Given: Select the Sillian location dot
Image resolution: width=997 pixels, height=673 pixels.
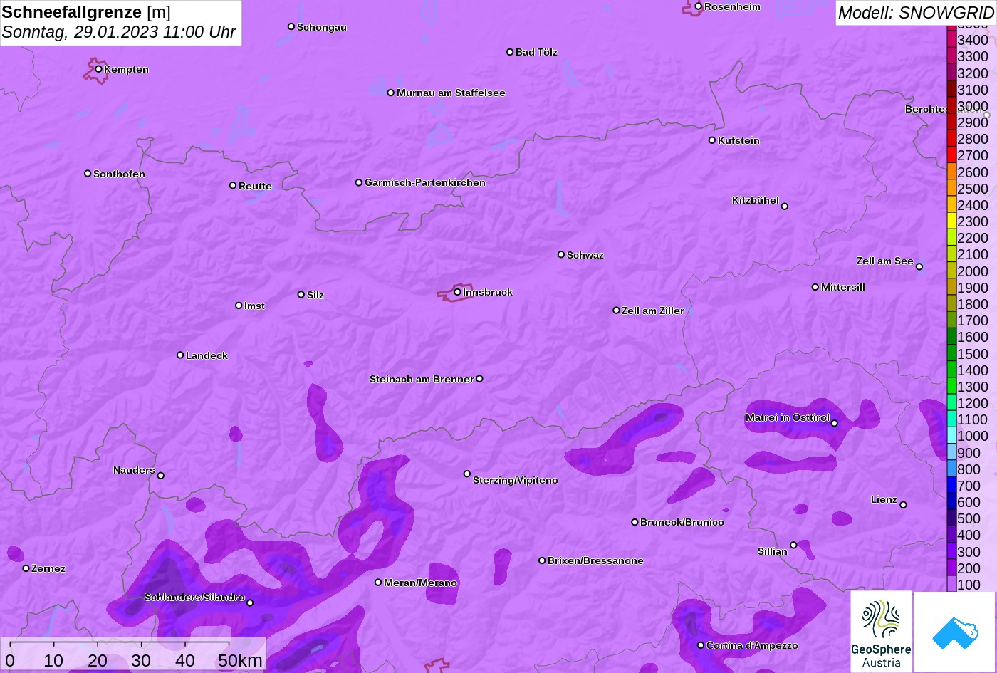Looking at the screenshot, I should [x=793, y=546].
